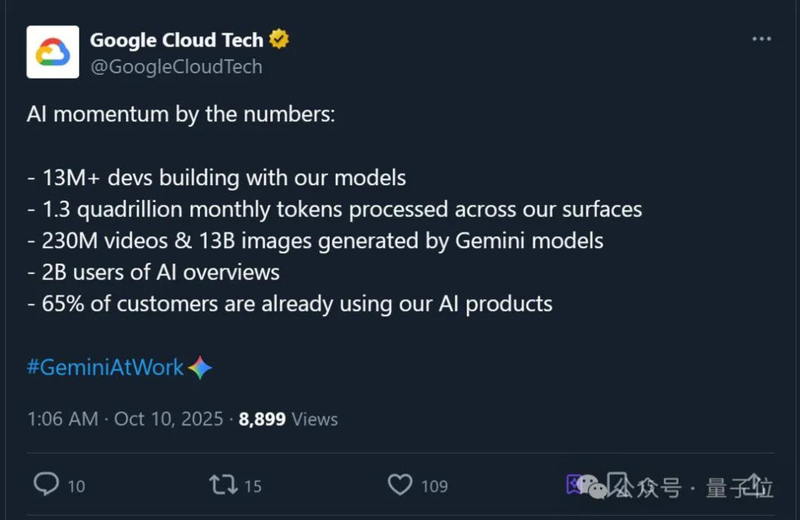800x520 pixels.
Task: View the 8,899 Views analytics
Action: click(x=288, y=419)
